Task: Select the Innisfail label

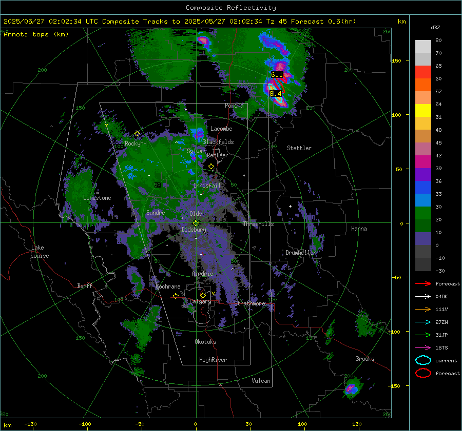Action: [207, 186]
